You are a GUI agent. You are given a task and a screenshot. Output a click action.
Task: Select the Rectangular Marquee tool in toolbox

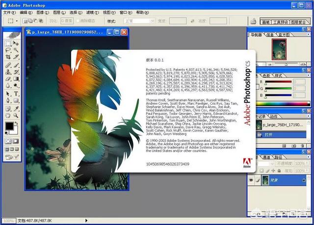point(8,44)
